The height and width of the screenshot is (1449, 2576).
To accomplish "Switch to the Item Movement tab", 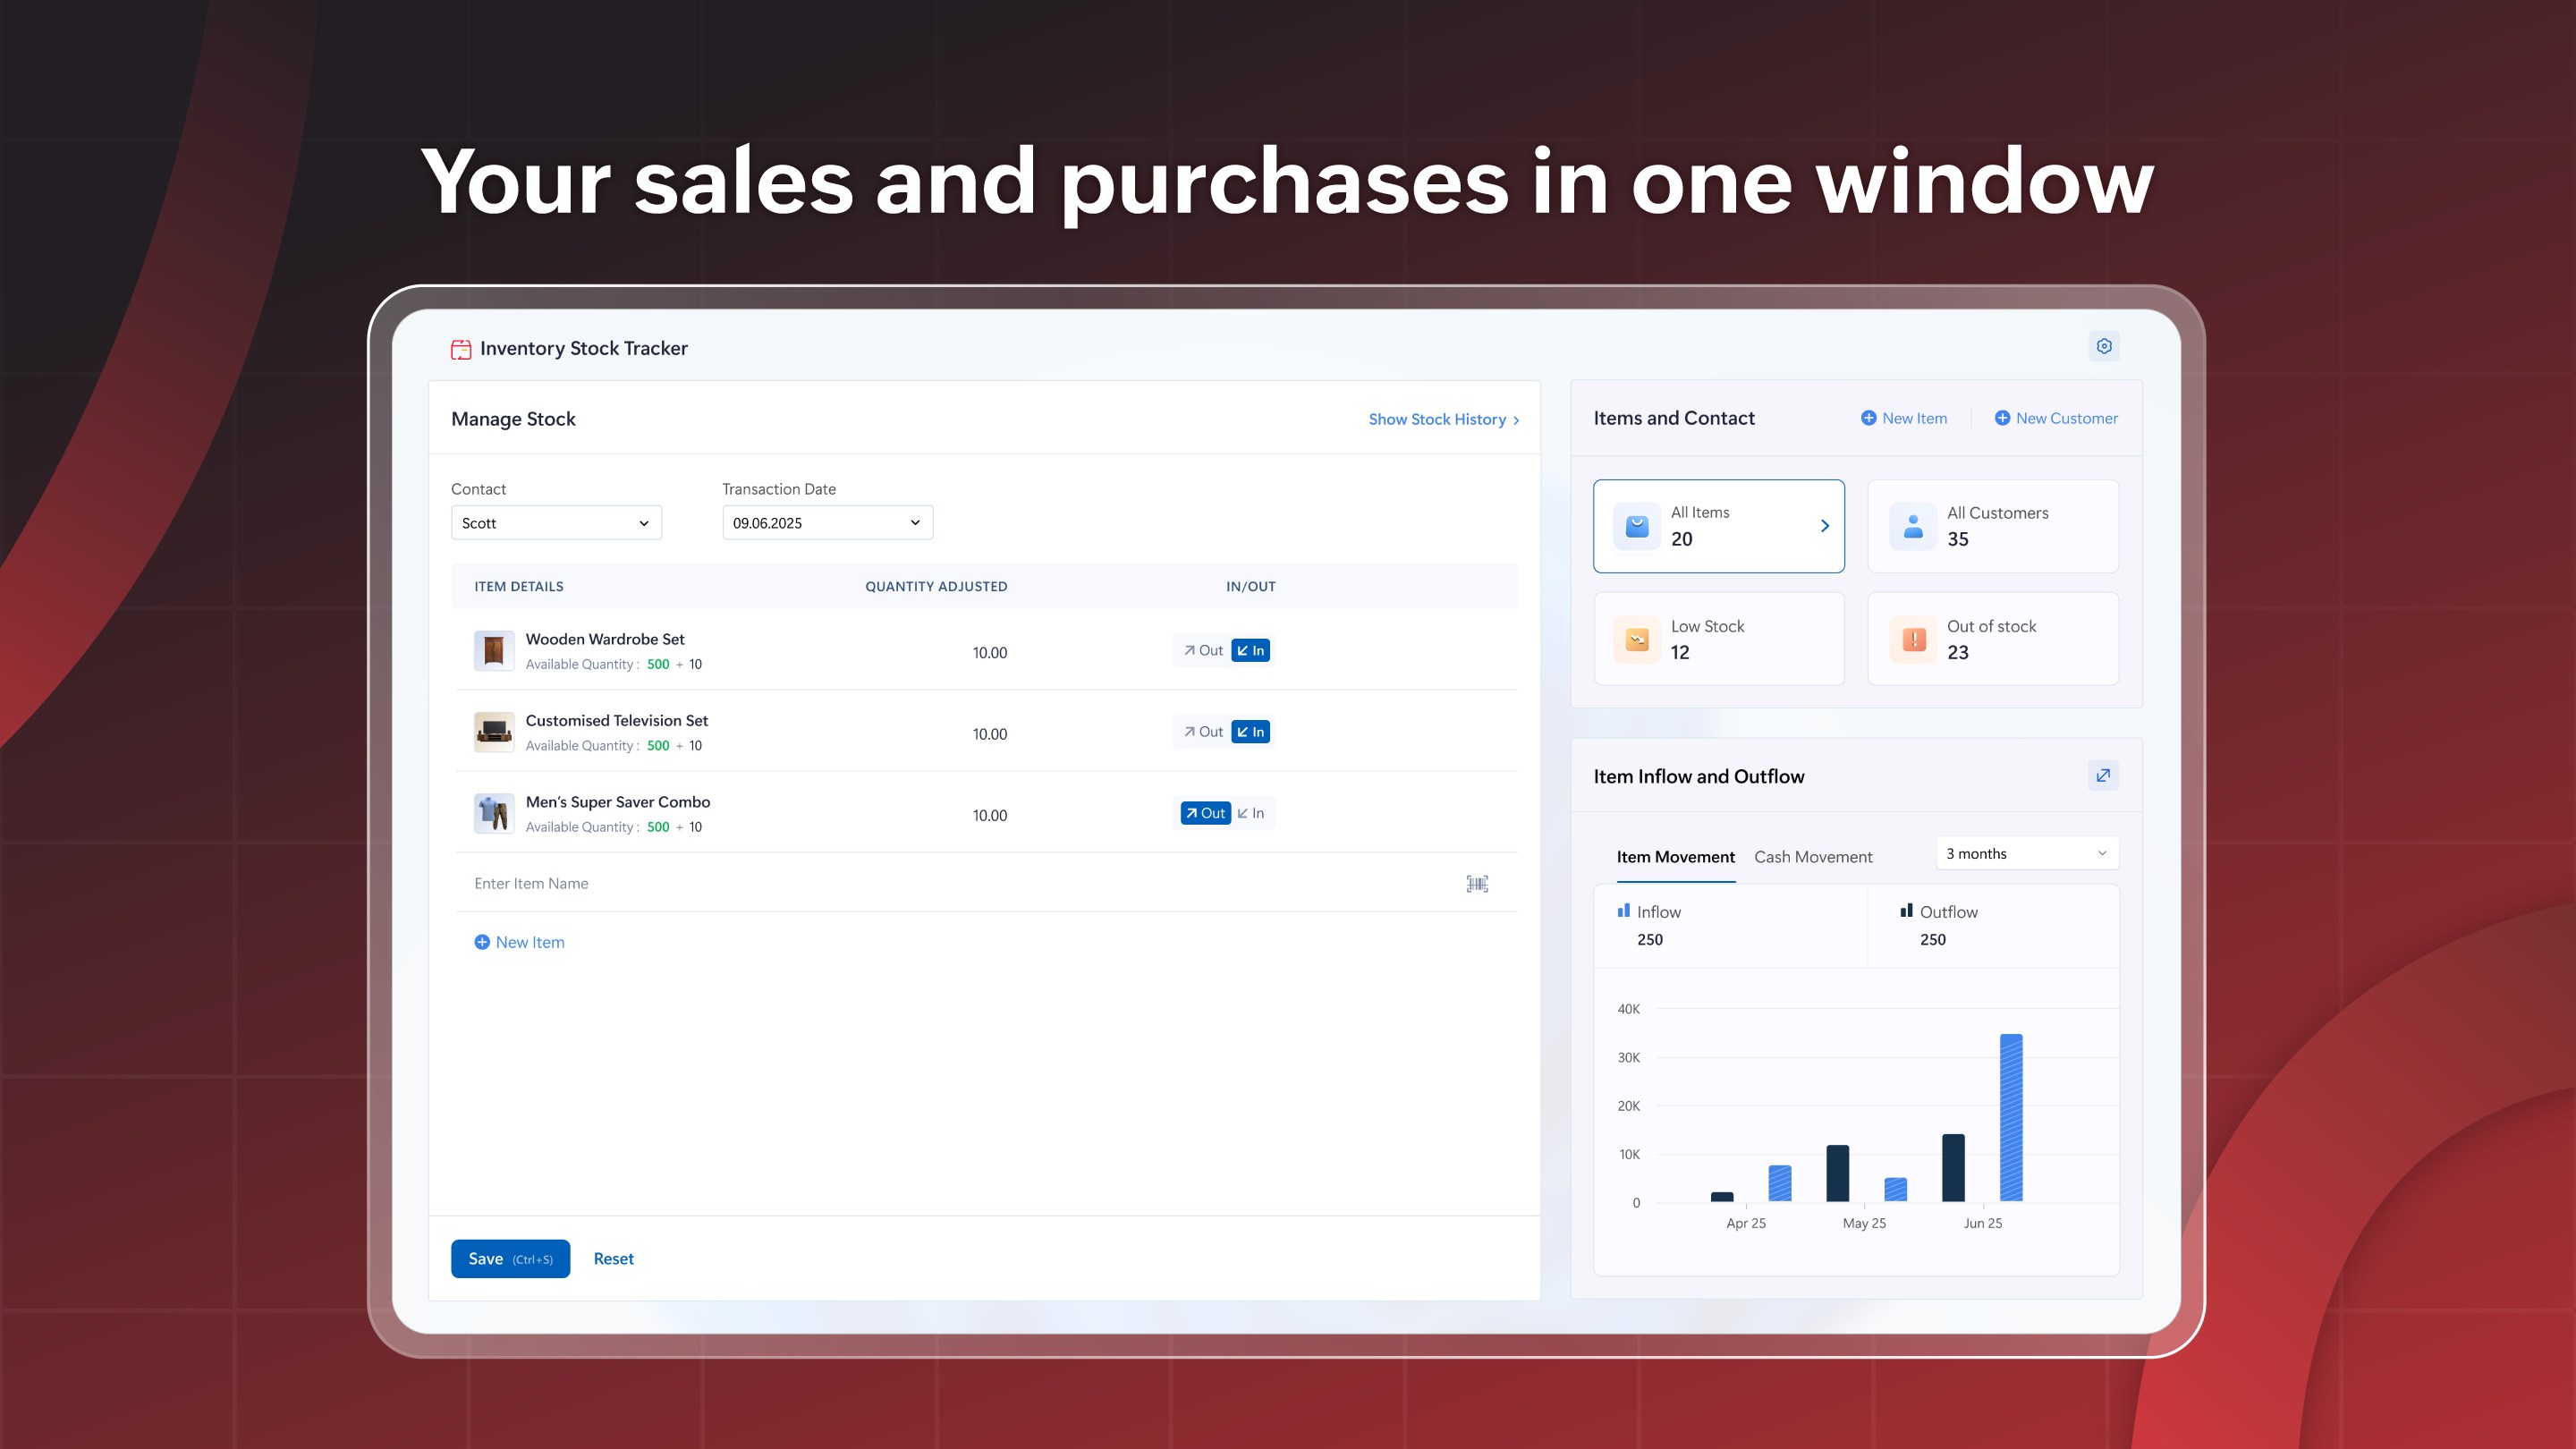I will click(1675, 857).
